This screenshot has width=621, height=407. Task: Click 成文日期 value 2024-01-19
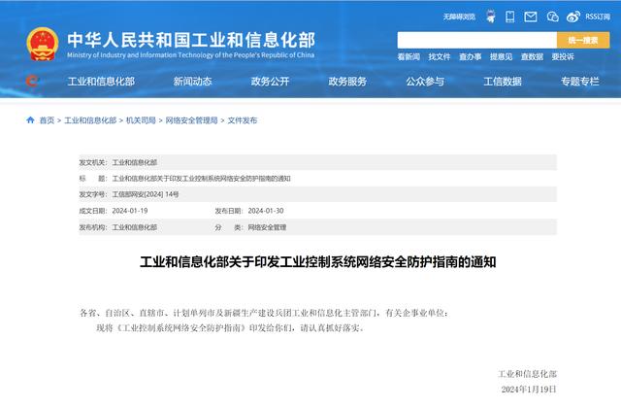[x=130, y=211]
